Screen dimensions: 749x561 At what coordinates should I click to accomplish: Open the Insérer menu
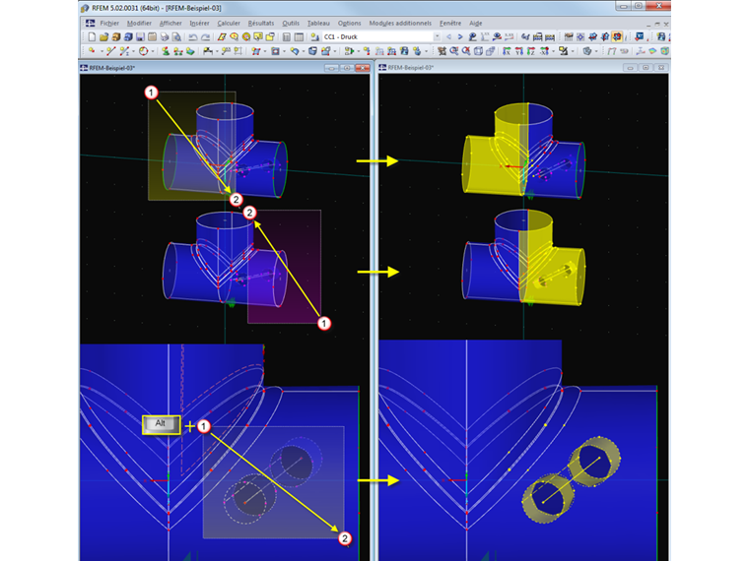tap(199, 23)
